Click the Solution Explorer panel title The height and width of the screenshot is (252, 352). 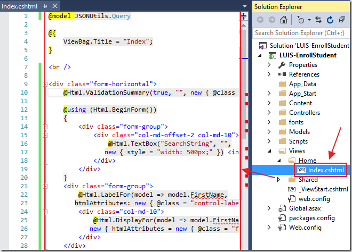278,7
